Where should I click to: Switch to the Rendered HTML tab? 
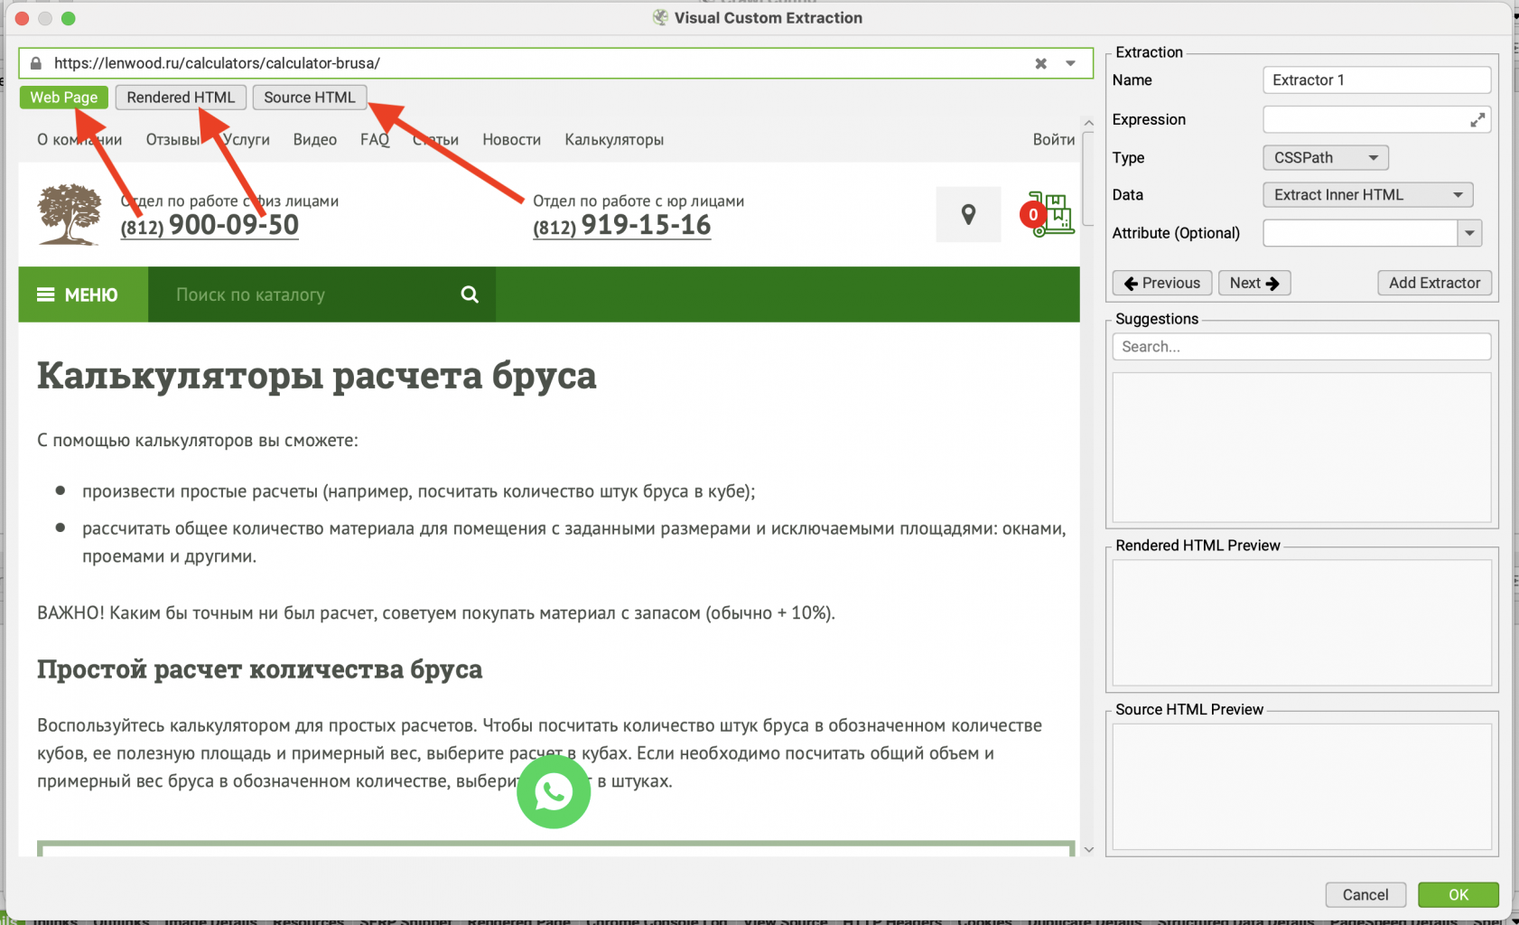[x=181, y=98]
